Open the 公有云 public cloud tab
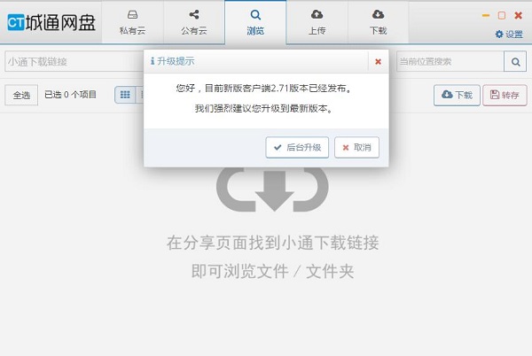 pos(193,22)
